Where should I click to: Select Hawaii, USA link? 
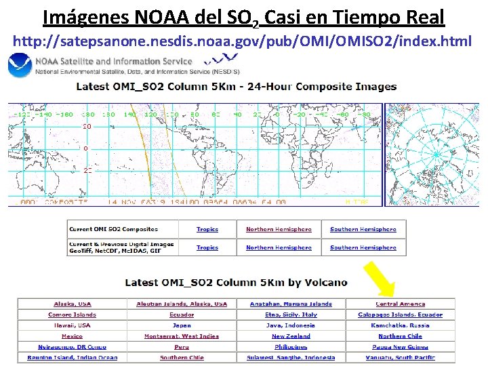coord(73,325)
